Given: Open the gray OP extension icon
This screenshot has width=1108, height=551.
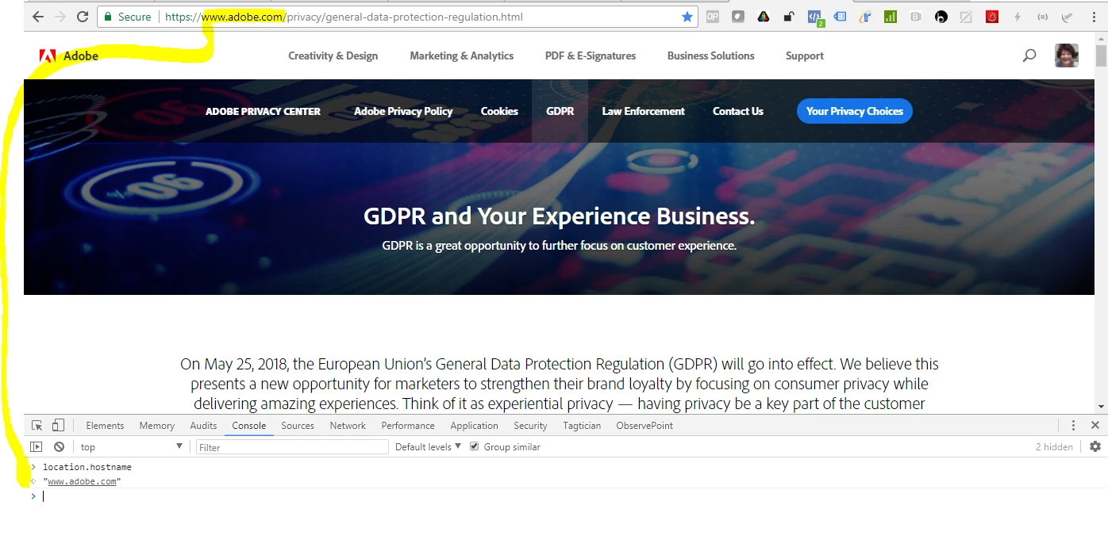Looking at the screenshot, I should (713, 17).
